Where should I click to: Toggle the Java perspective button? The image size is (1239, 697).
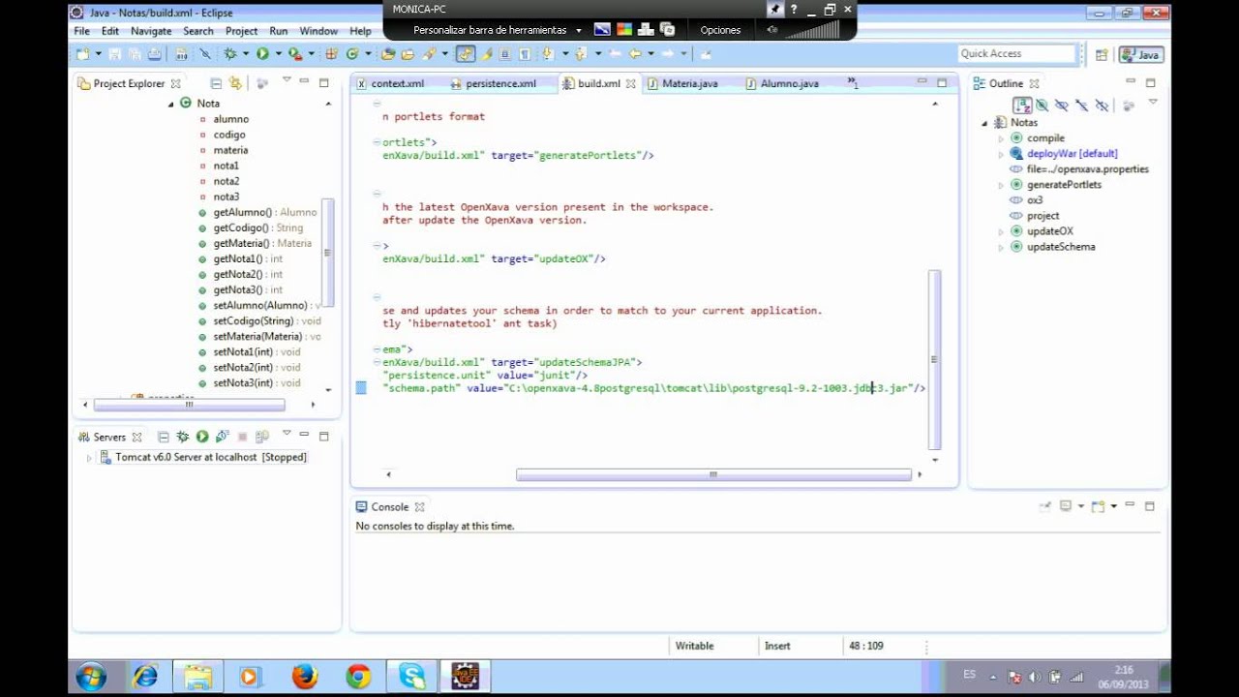pyautogui.click(x=1140, y=54)
